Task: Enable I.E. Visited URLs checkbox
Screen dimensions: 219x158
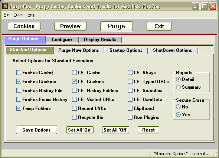Action: [75, 99]
